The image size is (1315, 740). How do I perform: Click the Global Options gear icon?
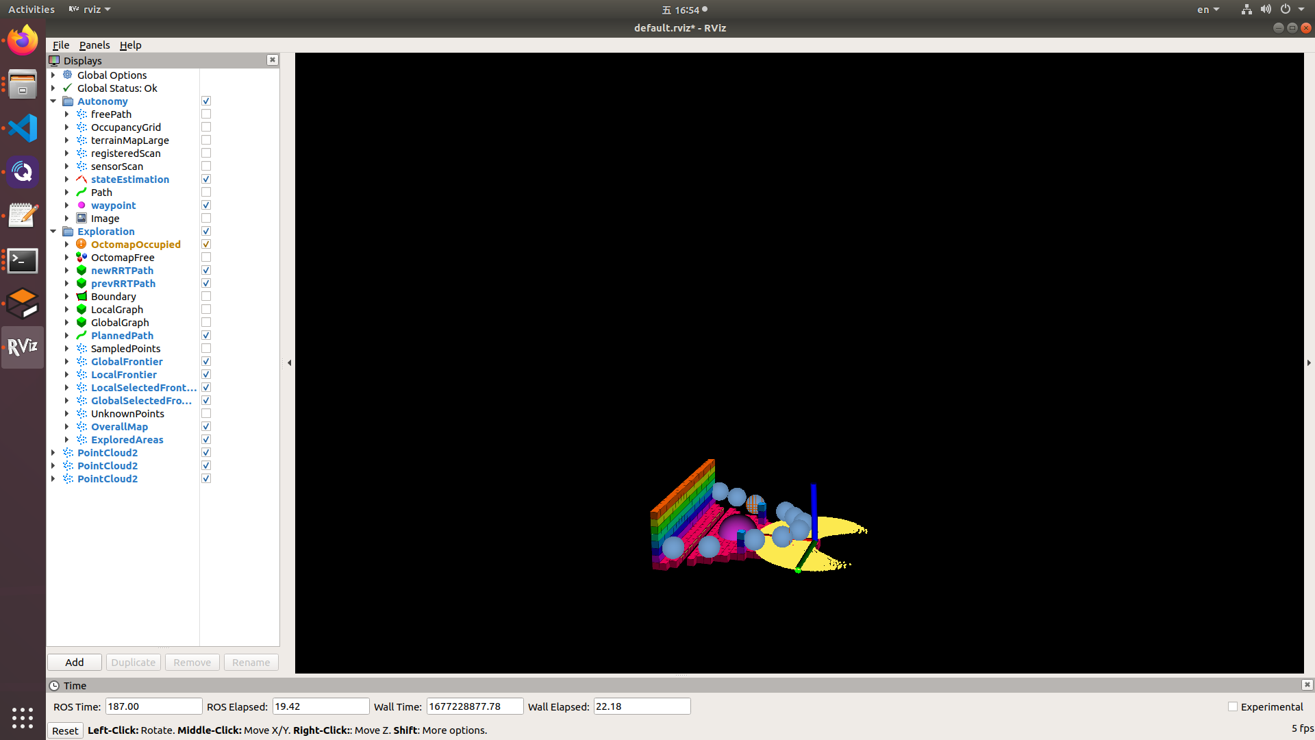(68, 75)
